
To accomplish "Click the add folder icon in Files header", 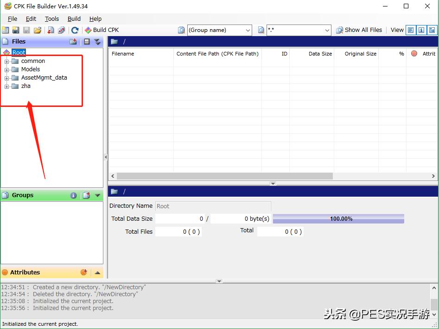I will point(73,42).
